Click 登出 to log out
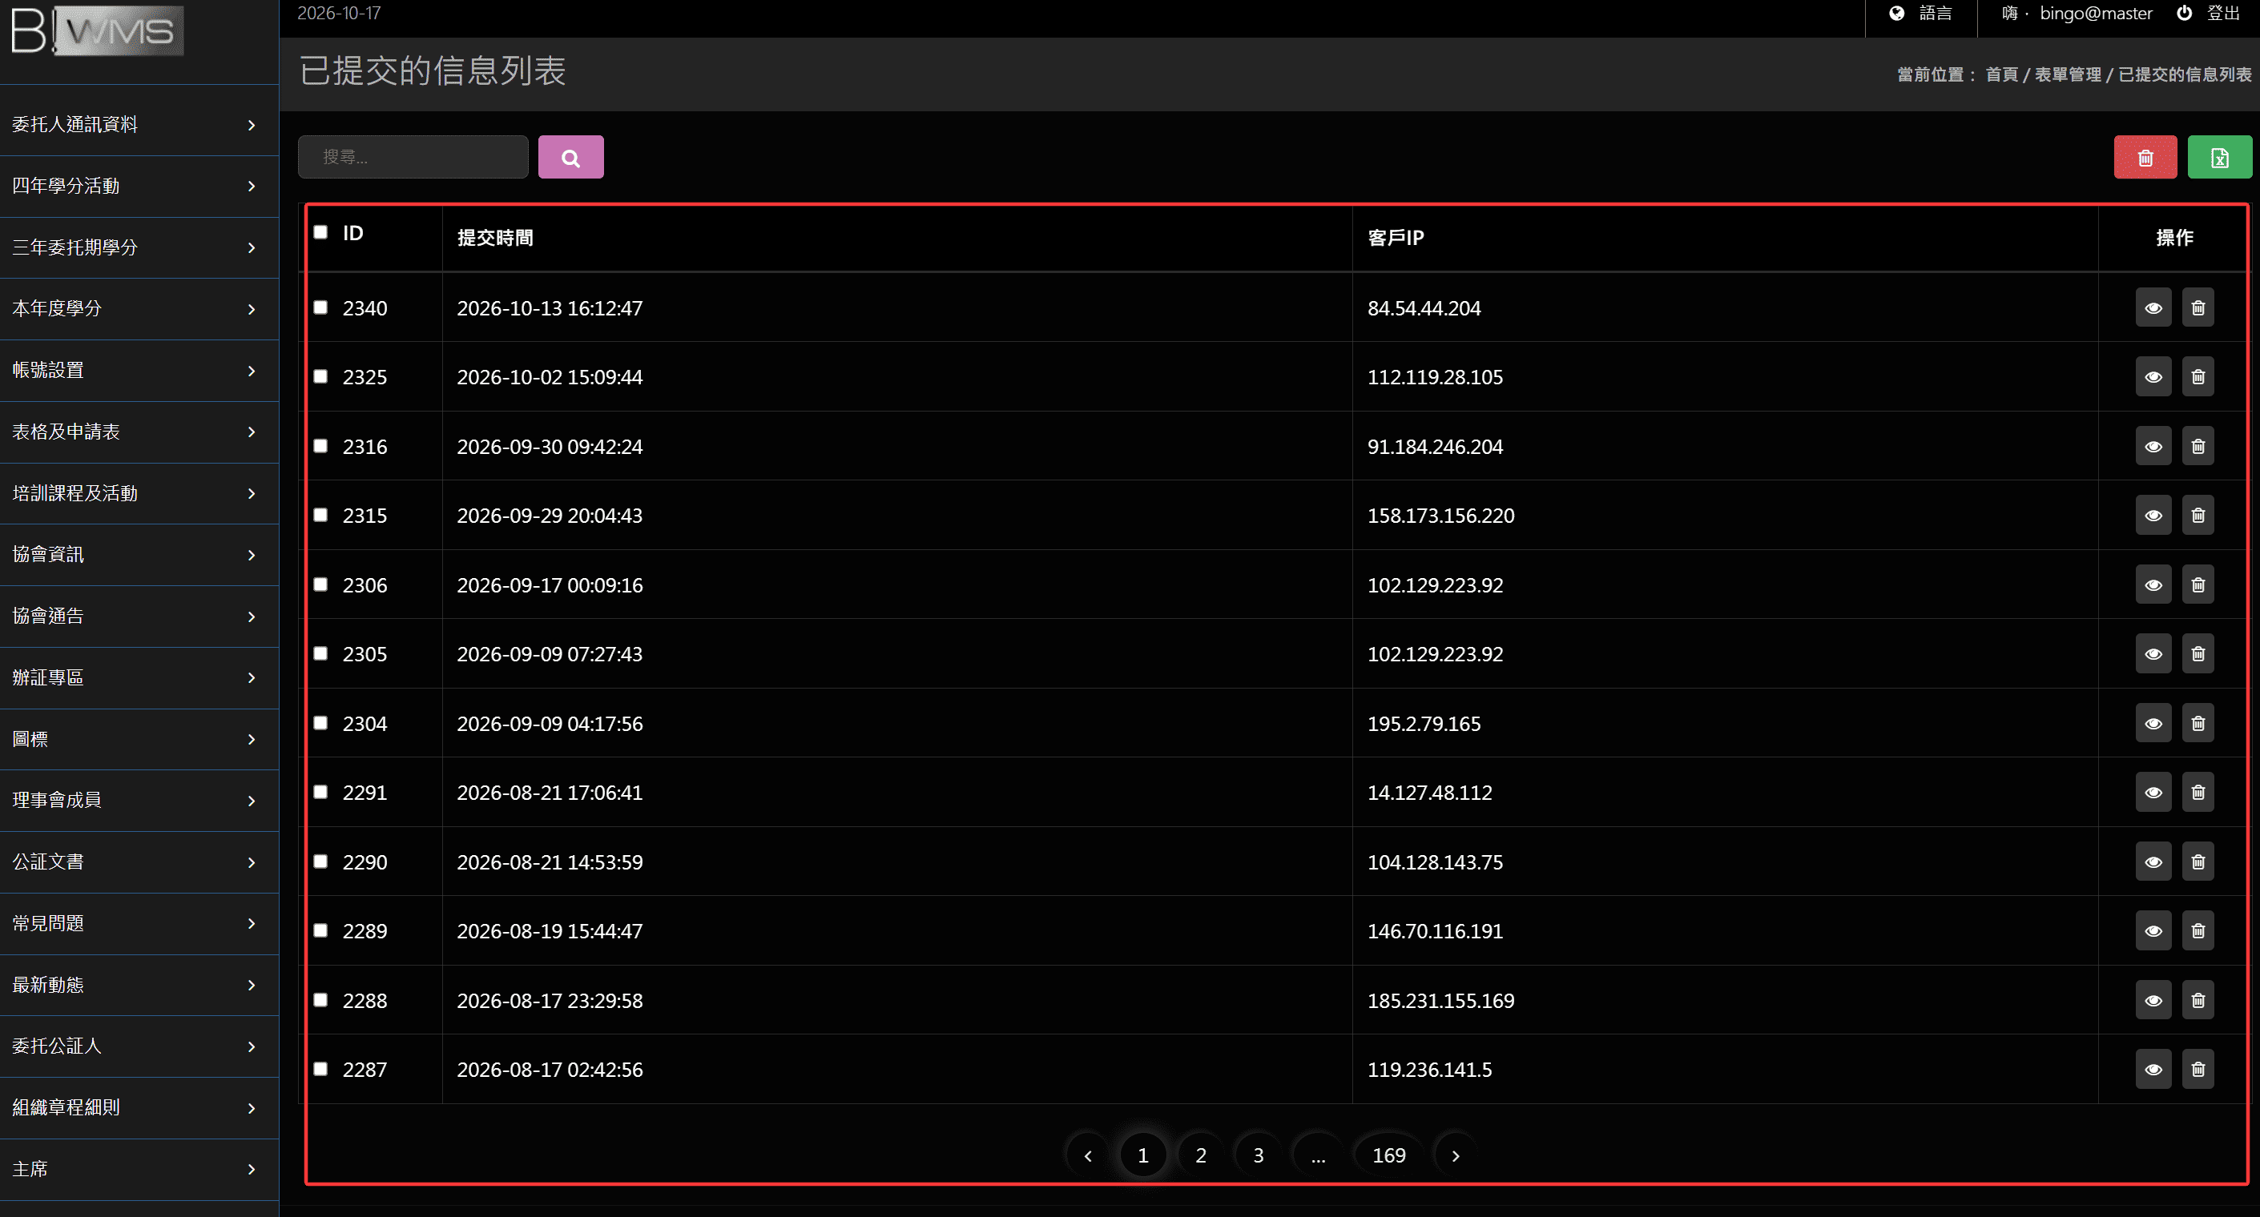 (x=2209, y=13)
